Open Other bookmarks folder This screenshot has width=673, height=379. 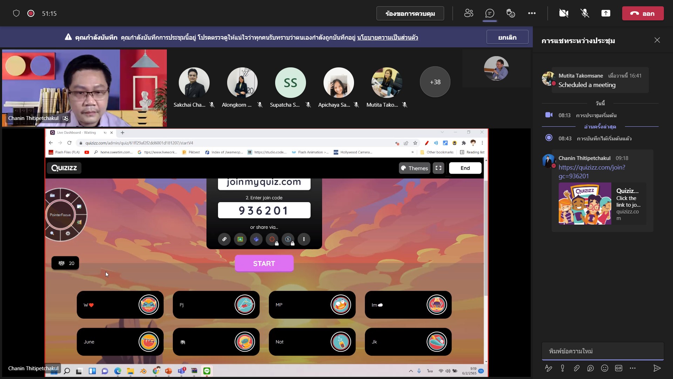pyautogui.click(x=437, y=152)
